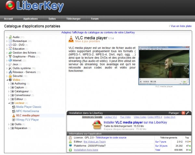This screenshot has height=155, width=195.
Task: Click the link icon beside Partager
Action: coord(188,113)
